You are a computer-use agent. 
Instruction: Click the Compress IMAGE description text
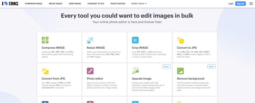(58, 54)
